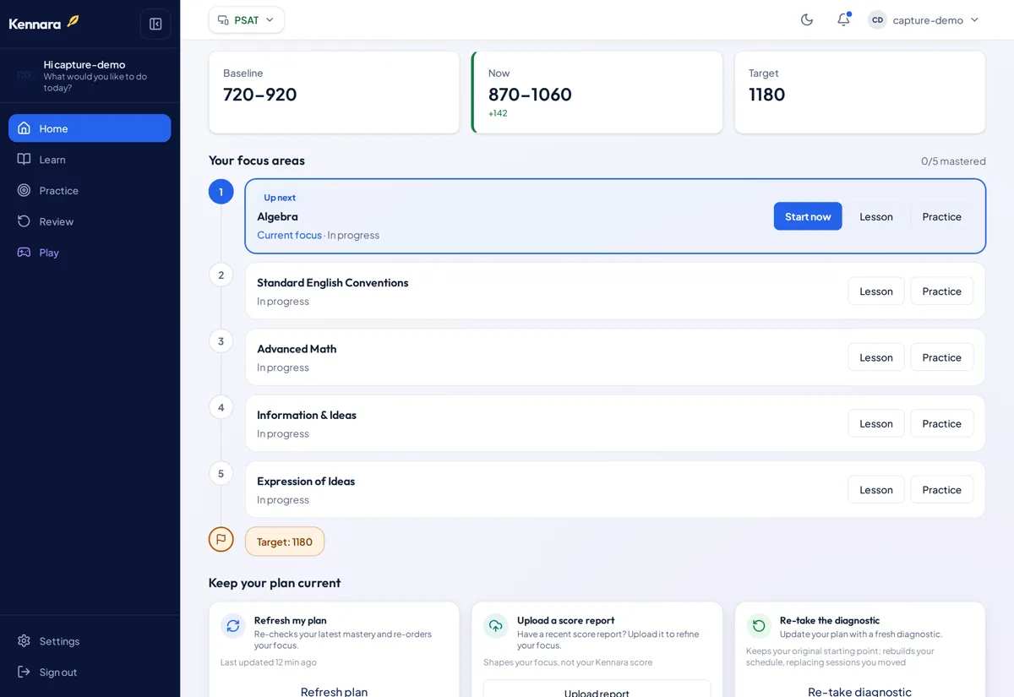Screen dimensions: 1014x697
Task: Open Settings in sidebar
Action: coord(90,641)
